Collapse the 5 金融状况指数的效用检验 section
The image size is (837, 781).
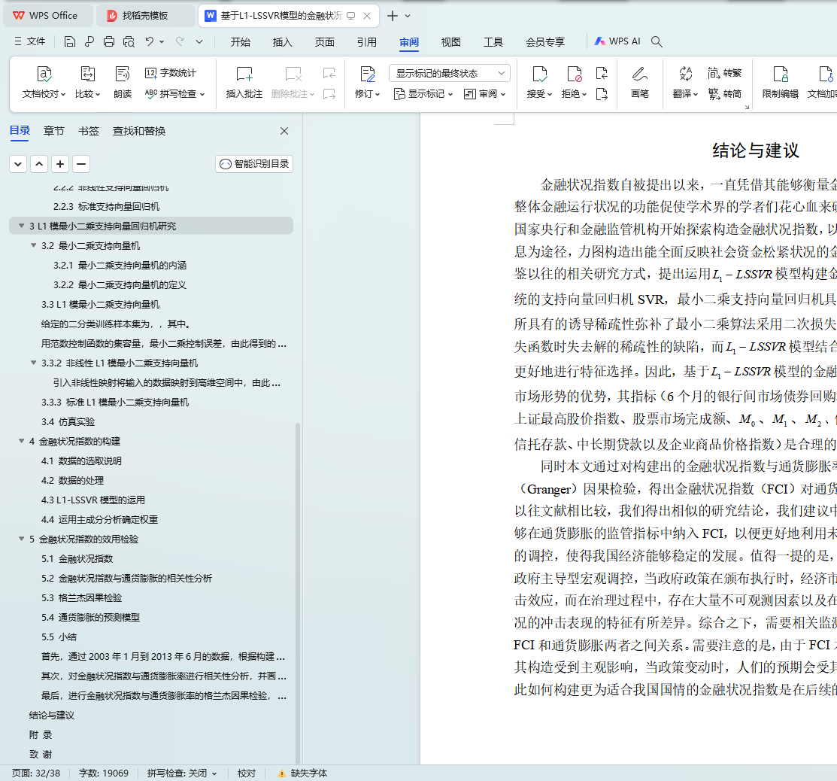coord(22,539)
